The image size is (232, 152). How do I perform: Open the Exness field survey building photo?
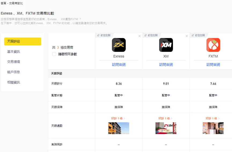pos(119,128)
